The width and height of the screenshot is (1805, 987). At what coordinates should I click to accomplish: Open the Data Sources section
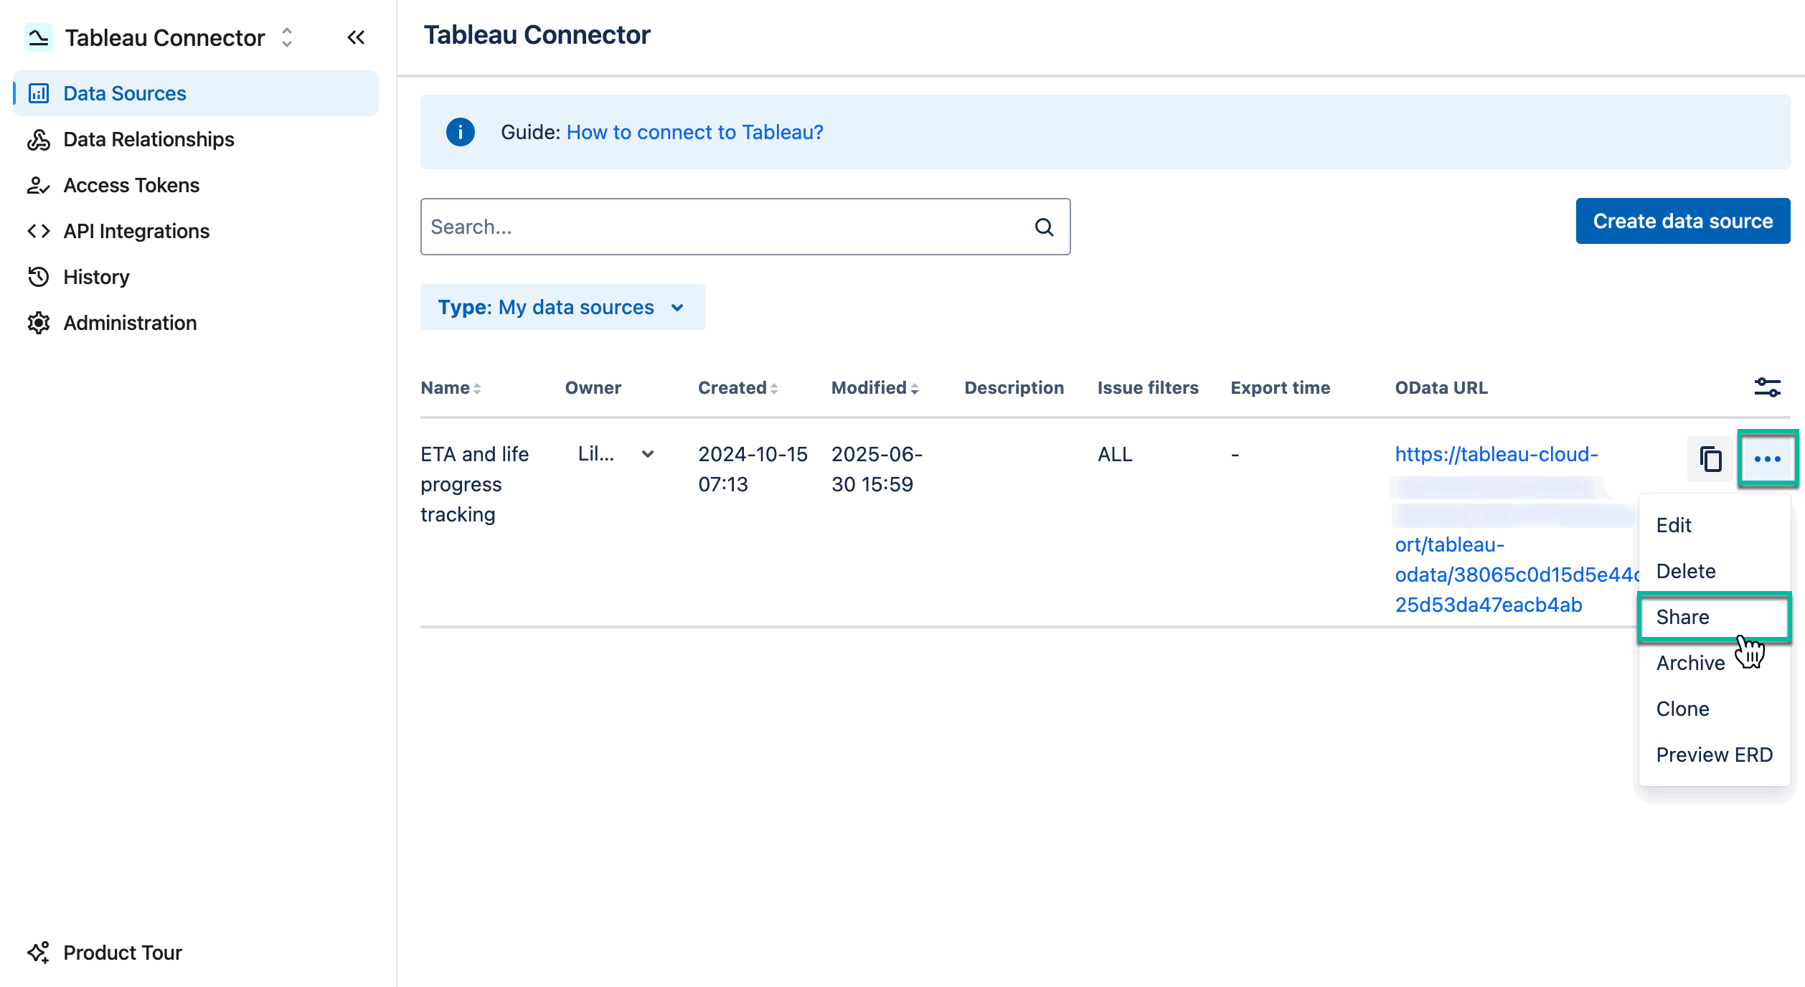(123, 93)
